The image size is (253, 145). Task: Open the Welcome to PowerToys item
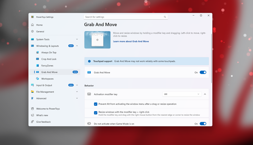click(55, 109)
